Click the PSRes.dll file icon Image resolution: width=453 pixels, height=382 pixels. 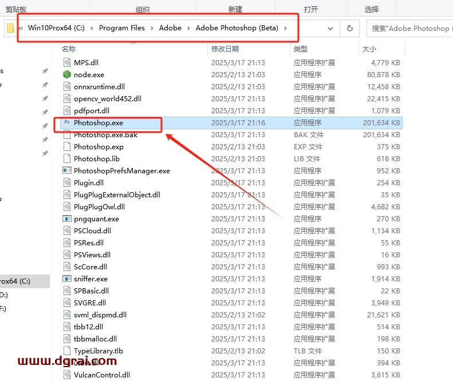(x=67, y=242)
